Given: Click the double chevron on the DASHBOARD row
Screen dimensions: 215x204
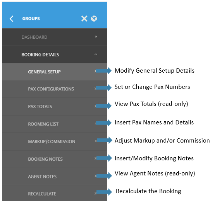Looking at the screenshot, I should coord(96,37).
